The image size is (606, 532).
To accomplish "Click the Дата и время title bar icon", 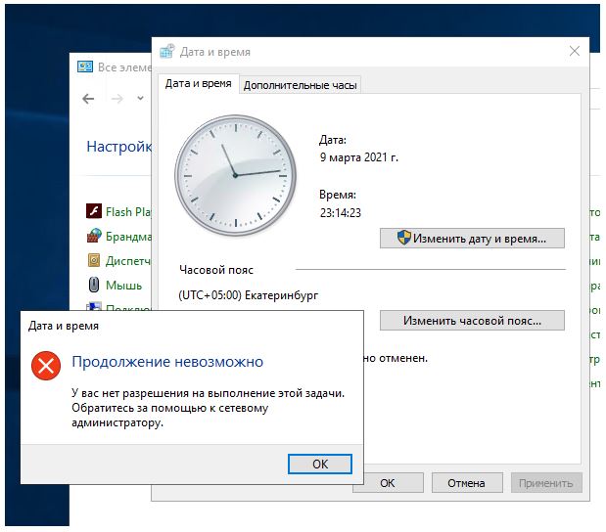I will [x=166, y=52].
